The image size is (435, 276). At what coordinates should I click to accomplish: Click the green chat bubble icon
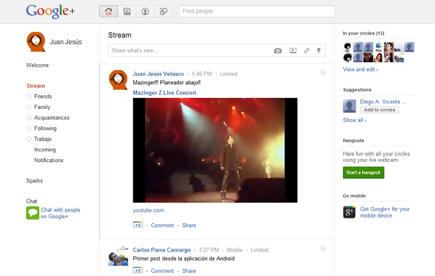pyautogui.click(x=33, y=213)
